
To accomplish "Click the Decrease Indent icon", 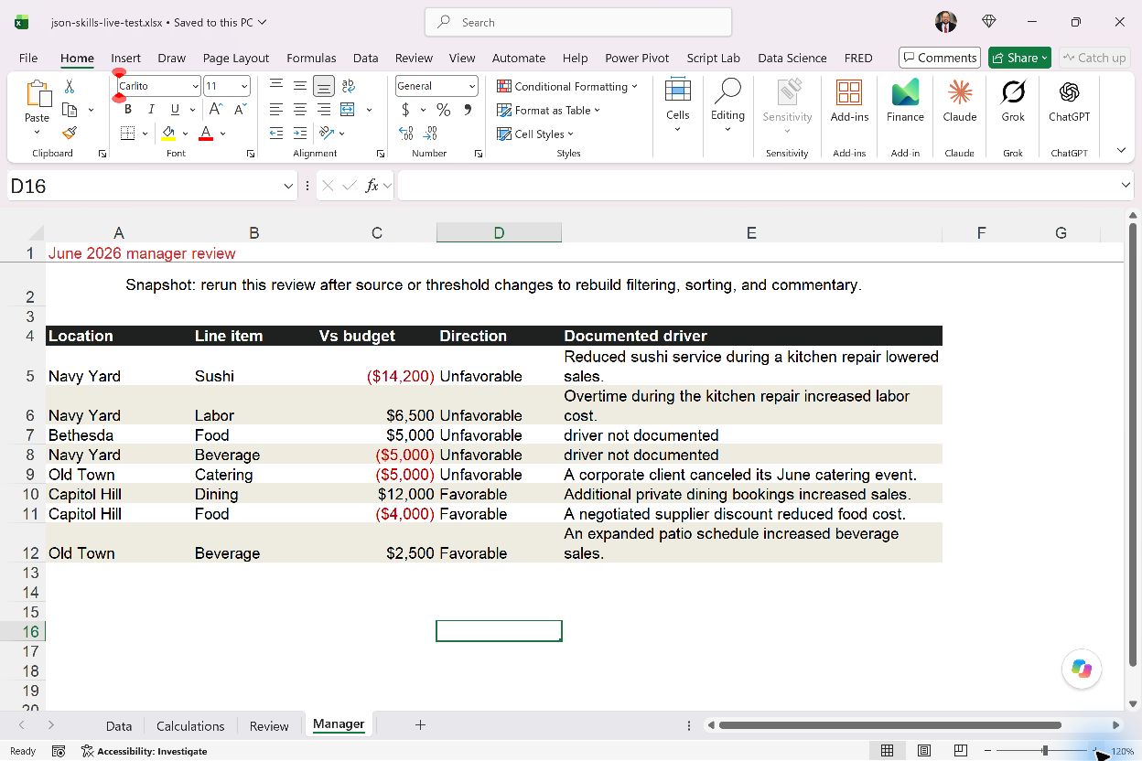I will (x=276, y=134).
